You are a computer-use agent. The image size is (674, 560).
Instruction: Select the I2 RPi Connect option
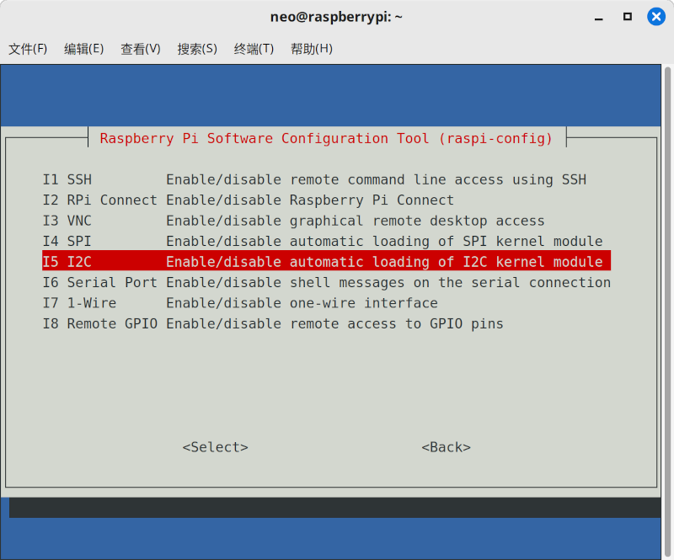326,200
